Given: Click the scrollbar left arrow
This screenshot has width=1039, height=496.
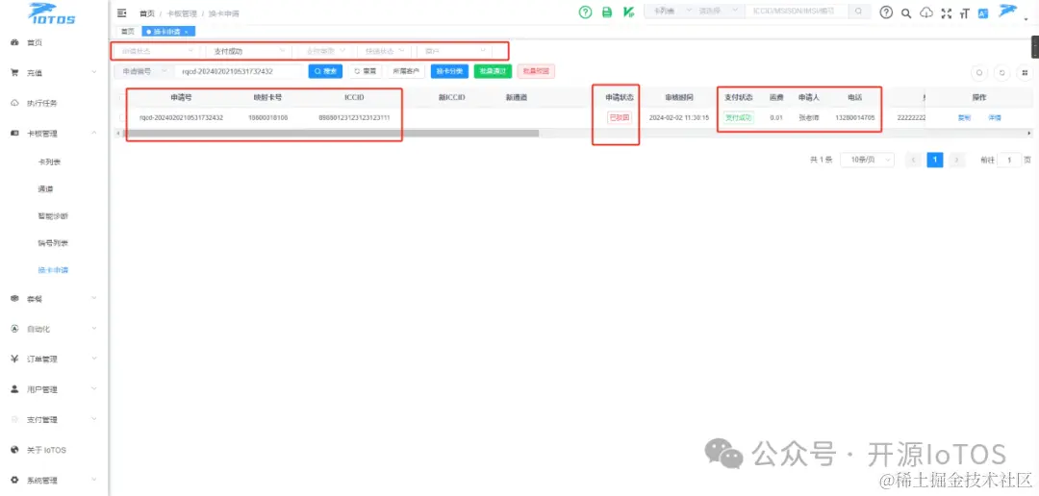Looking at the screenshot, I should click(117, 133).
